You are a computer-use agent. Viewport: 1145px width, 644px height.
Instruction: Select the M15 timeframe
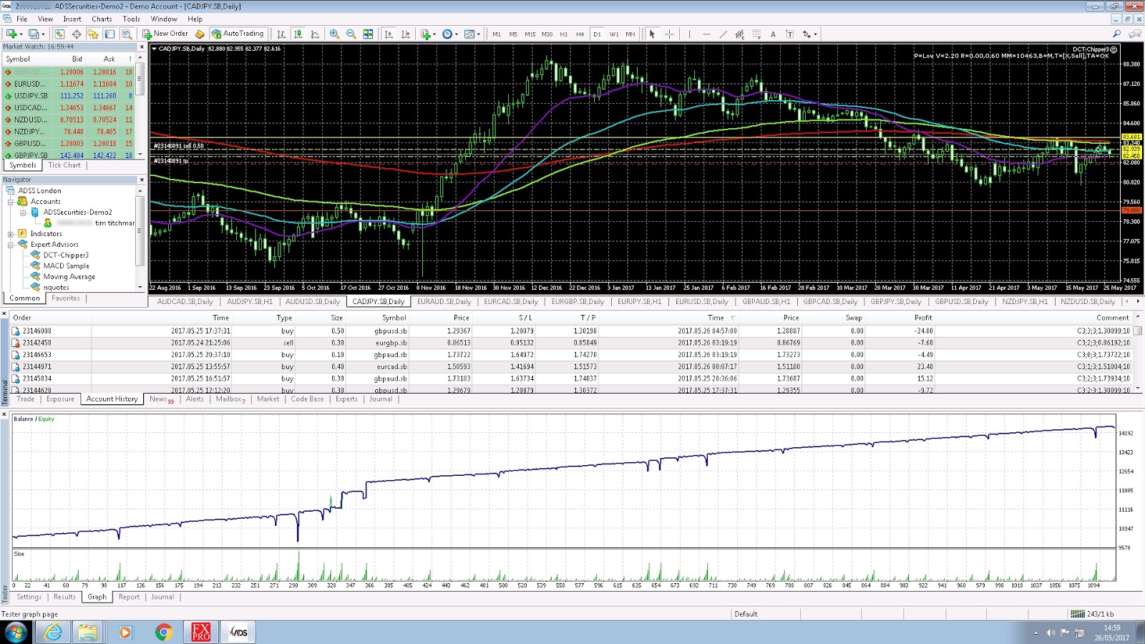530,34
